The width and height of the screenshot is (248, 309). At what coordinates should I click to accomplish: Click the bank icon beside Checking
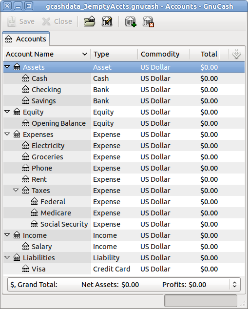click(x=26, y=90)
